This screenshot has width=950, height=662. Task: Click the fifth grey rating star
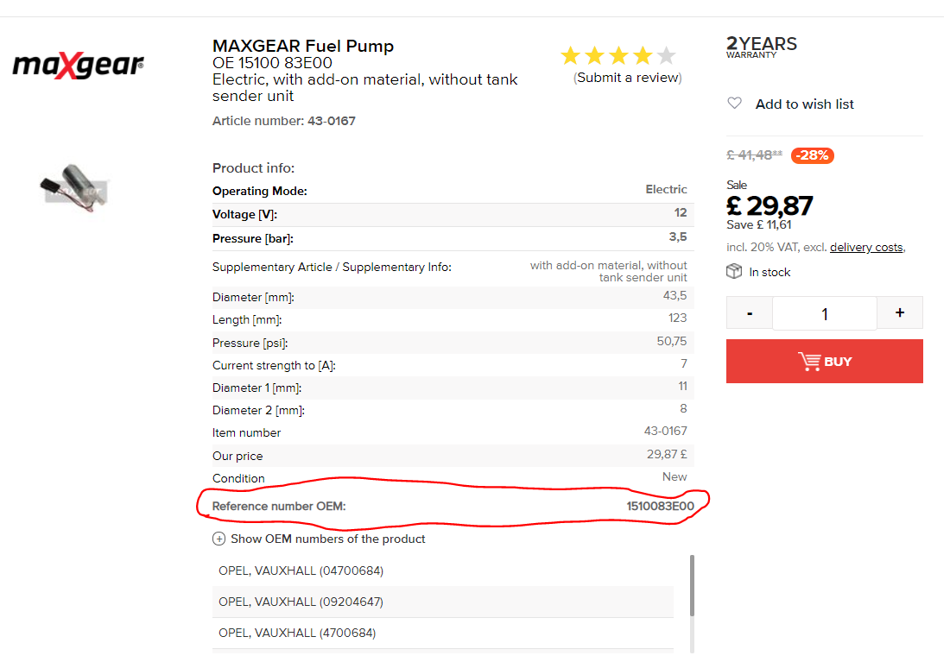click(x=666, y=57)
